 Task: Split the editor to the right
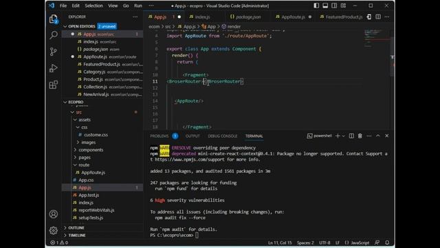pyautogui.click(x=378, y=17)
